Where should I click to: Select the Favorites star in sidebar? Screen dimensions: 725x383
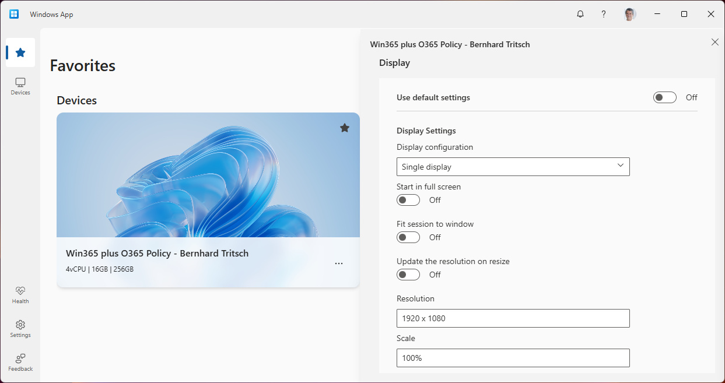click(20, 52)
